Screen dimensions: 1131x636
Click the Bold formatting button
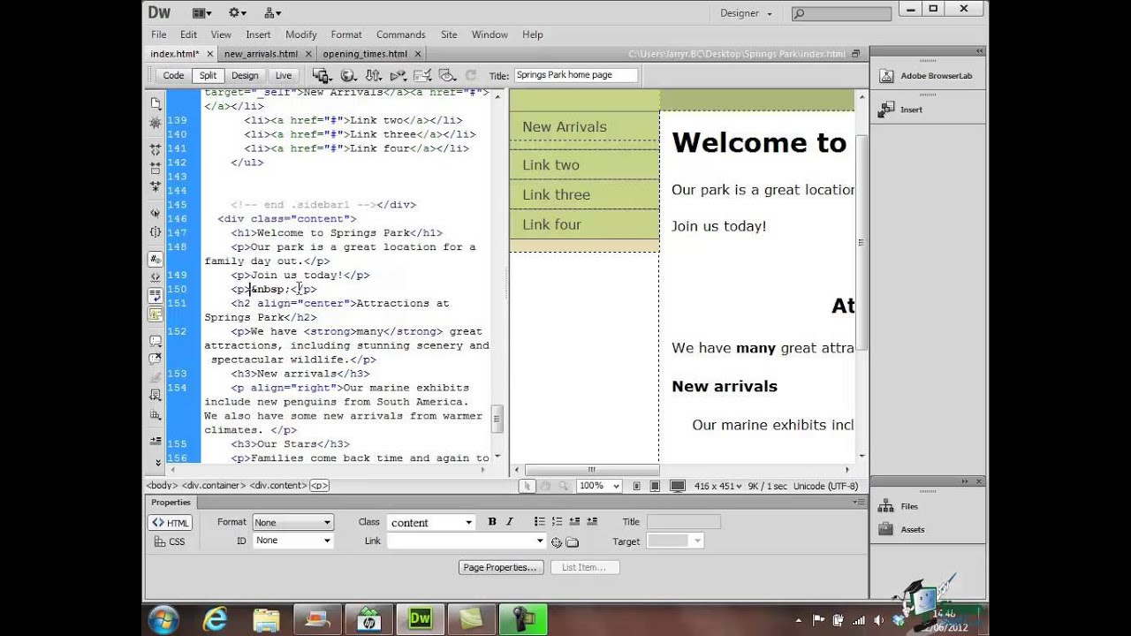(x=492, y=522)
